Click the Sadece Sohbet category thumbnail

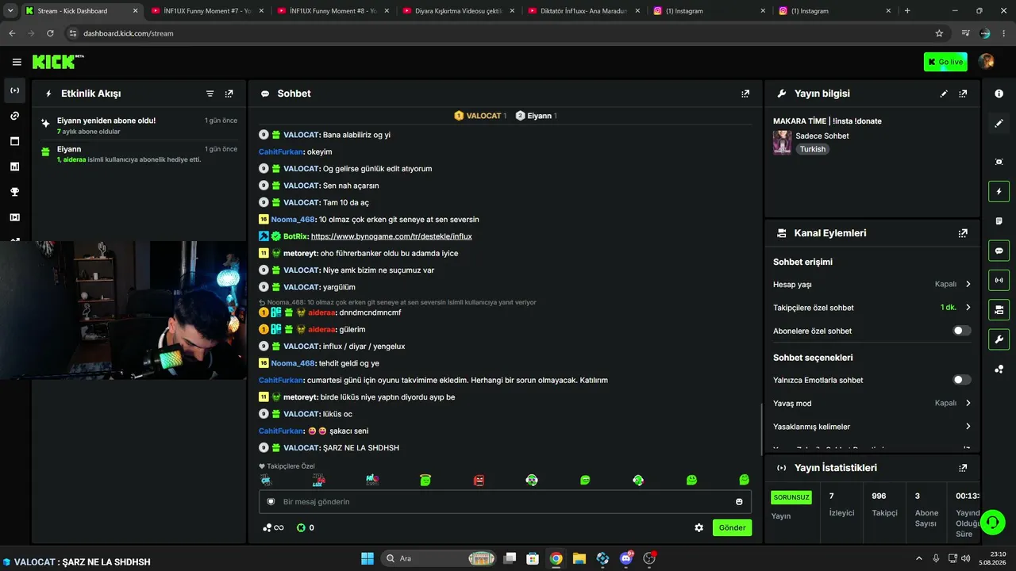coord(782,142)
